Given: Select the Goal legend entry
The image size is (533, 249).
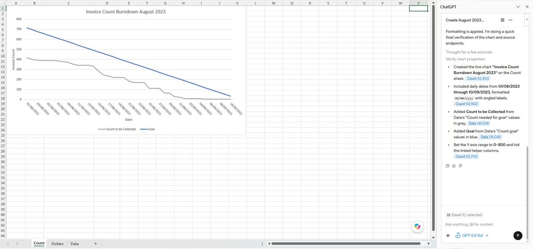Looking at the screenshot, I should point(147,129).
